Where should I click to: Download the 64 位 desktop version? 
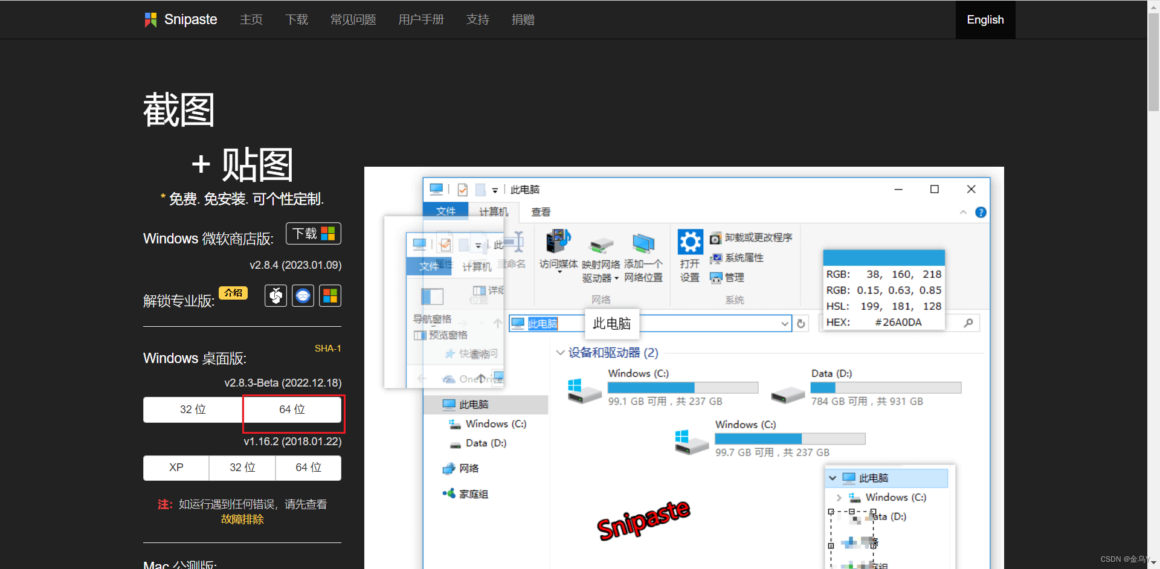pyautogui.click(x=292, y=410)
